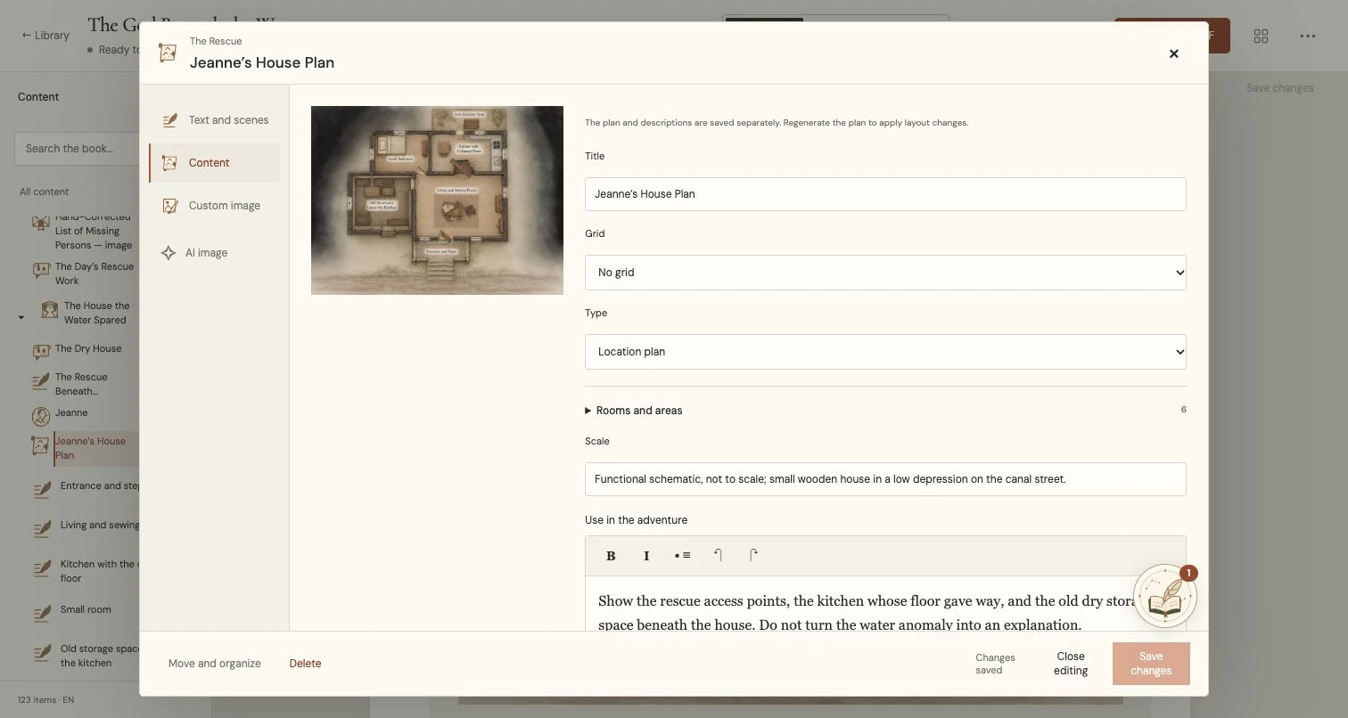Open The Rescue Beneath item in the sidebar
The width and height of the screenshot is (1348, 718).
pos(81,384)
